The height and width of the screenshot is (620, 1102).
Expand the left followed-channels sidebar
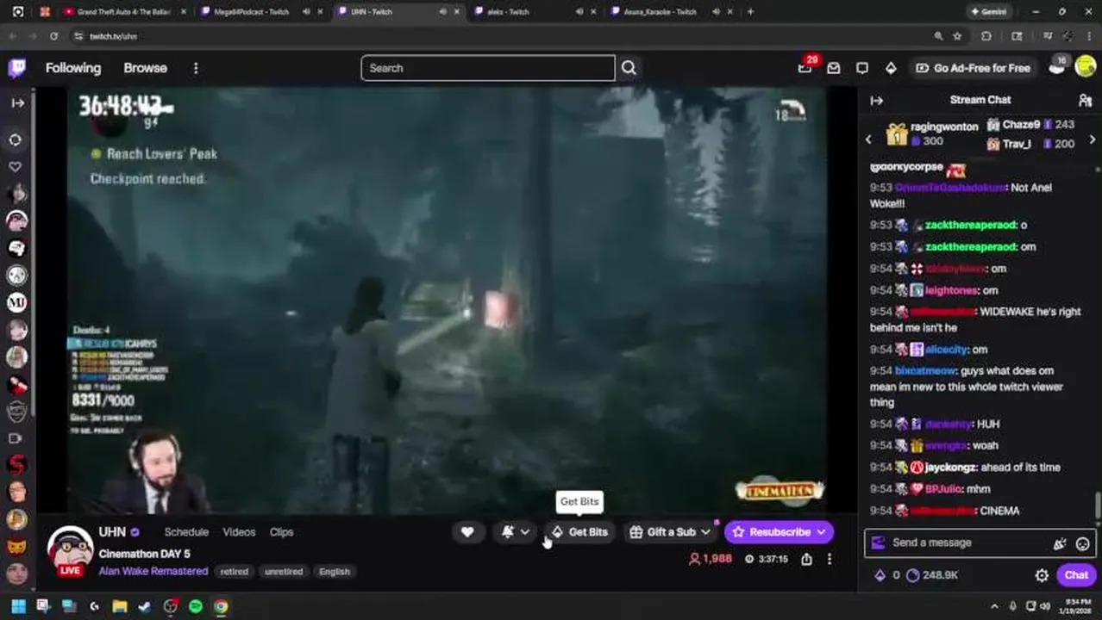(x=17, y=102)
